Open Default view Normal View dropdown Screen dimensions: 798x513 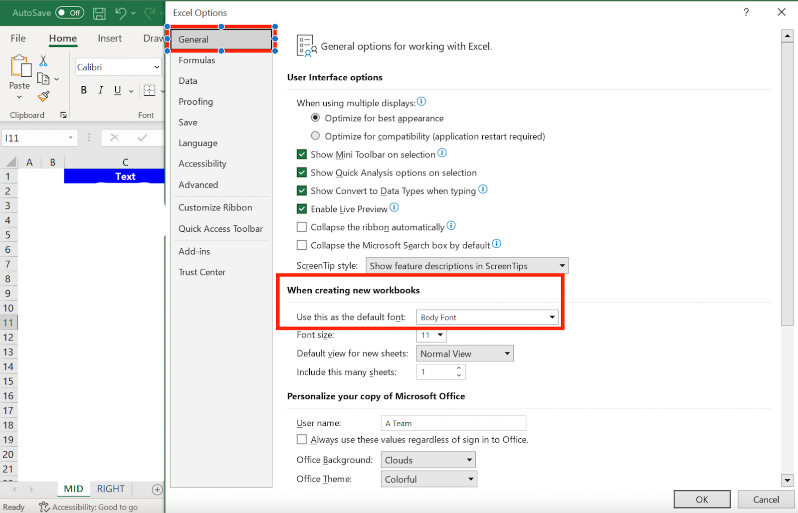[464, 353]
